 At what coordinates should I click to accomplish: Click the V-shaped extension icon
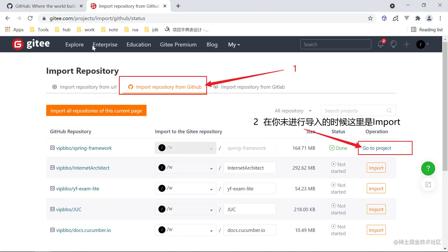pyautogui.click(x=407, y=18)
